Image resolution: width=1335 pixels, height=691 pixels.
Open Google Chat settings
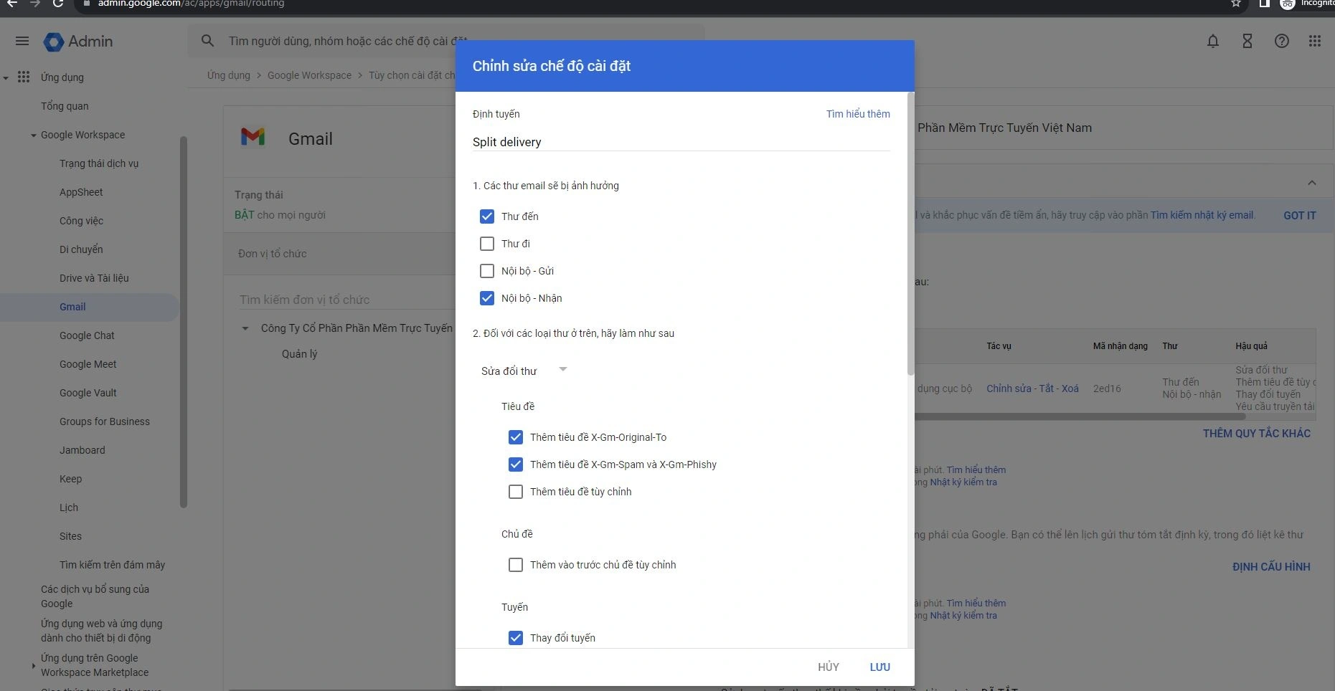click(87, 335)
